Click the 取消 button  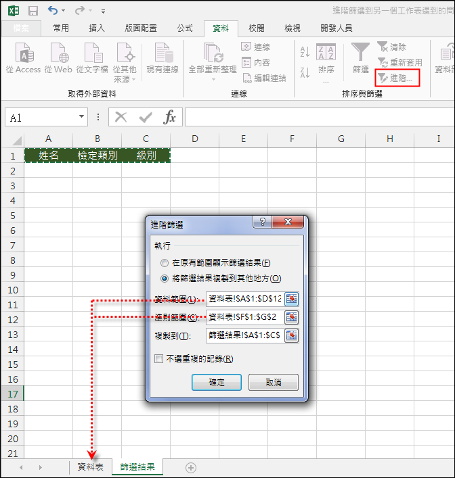click(274, 382)
